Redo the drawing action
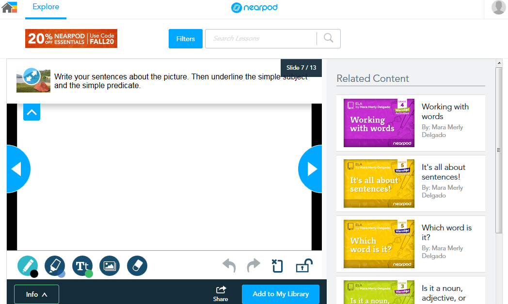This screenshot has height=304, width=508. (x=253, y=266)
